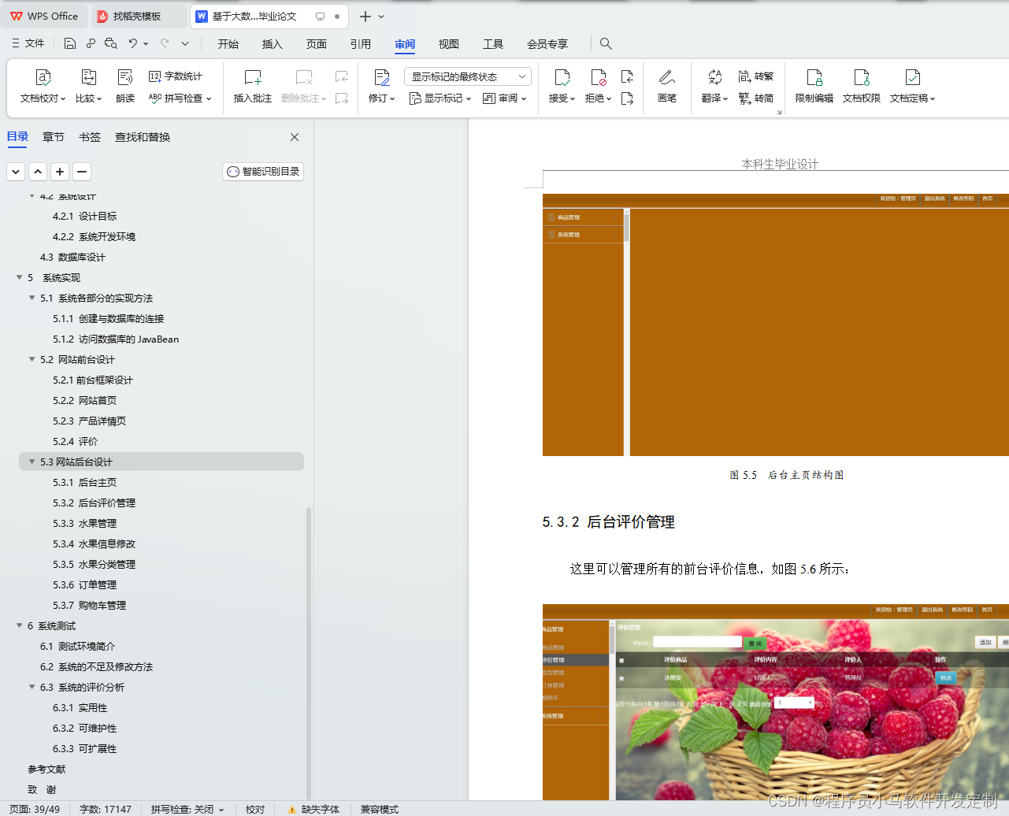
Task: Click the print preview icon in quick toolbar
Action: click(x=111, y=43)
